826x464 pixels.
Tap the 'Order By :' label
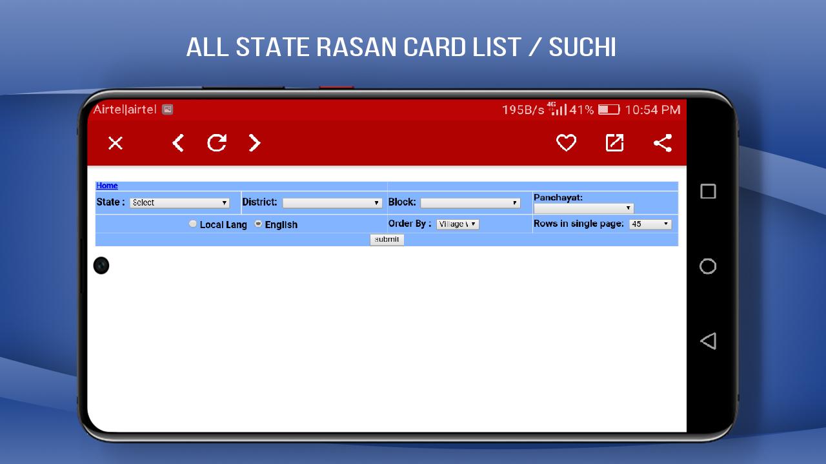[x=410, y=224]
